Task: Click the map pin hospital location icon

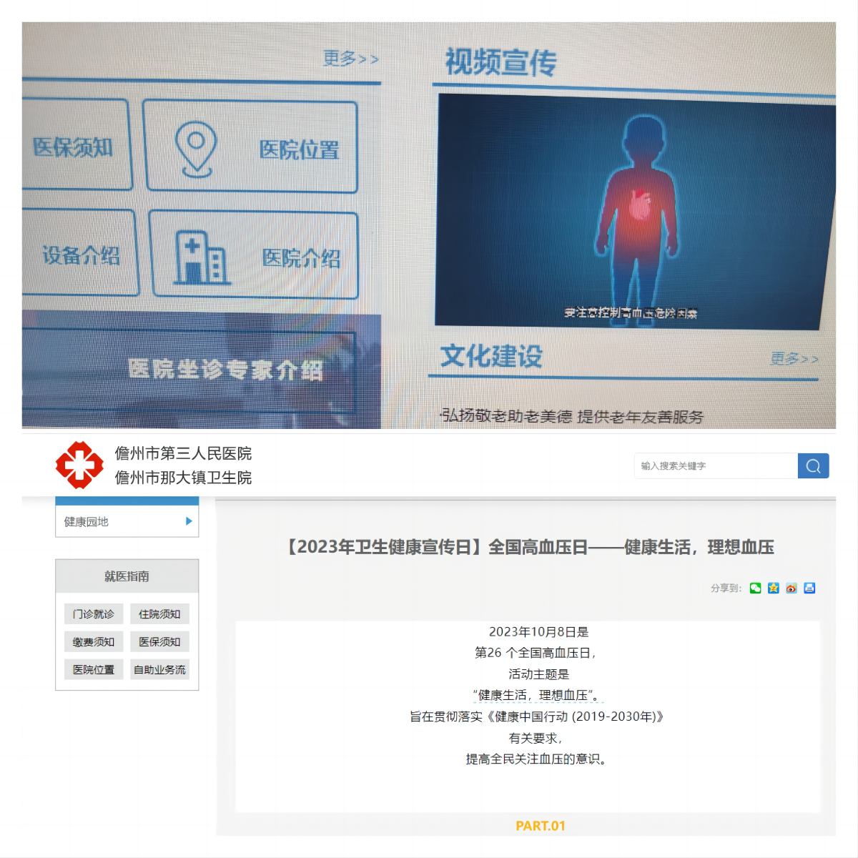Action: click(196, 149)
